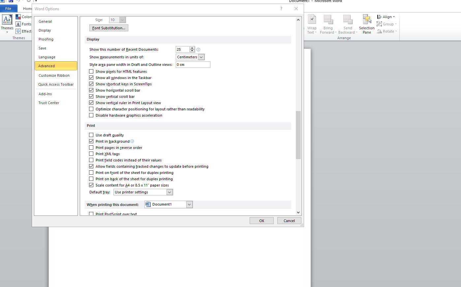Viewport: 461px width, 287px height.
Task: Toggle Use draft quality checkbox
Action: [91, 135]
